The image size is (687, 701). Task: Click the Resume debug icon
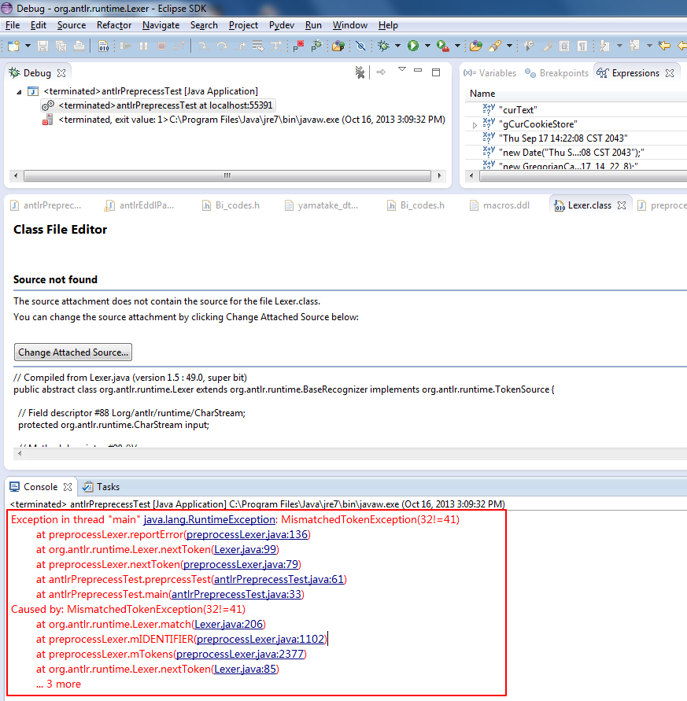click(x=126, y=46)
